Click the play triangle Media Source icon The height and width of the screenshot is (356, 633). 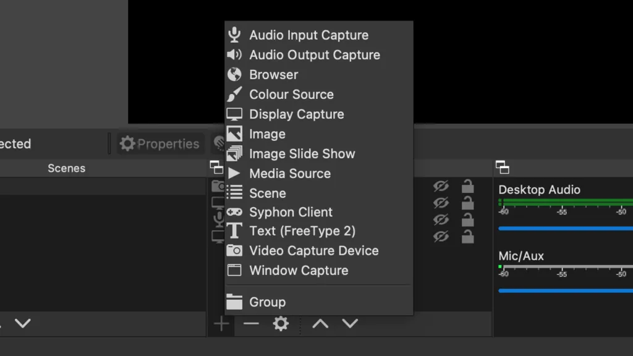click(234, 173)
